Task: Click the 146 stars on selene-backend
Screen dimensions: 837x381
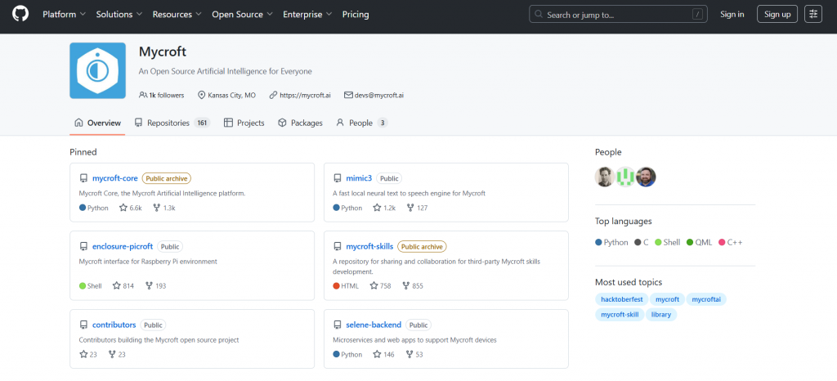Action: pos(384,354)
